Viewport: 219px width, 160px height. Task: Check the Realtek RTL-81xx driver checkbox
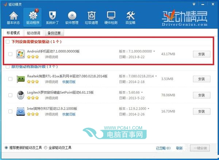[10, 79]
